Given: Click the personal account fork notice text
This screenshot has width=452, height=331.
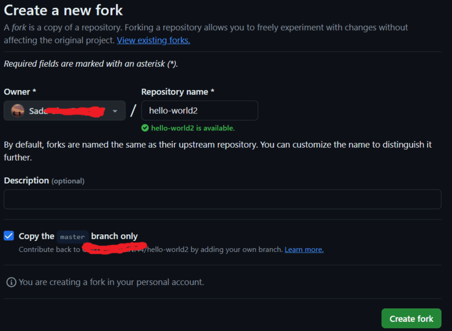Looking at the screenshot, I should click(111, 282).
